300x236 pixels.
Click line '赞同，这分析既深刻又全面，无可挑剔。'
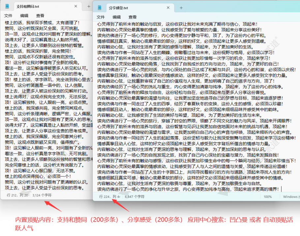point(42,28)
